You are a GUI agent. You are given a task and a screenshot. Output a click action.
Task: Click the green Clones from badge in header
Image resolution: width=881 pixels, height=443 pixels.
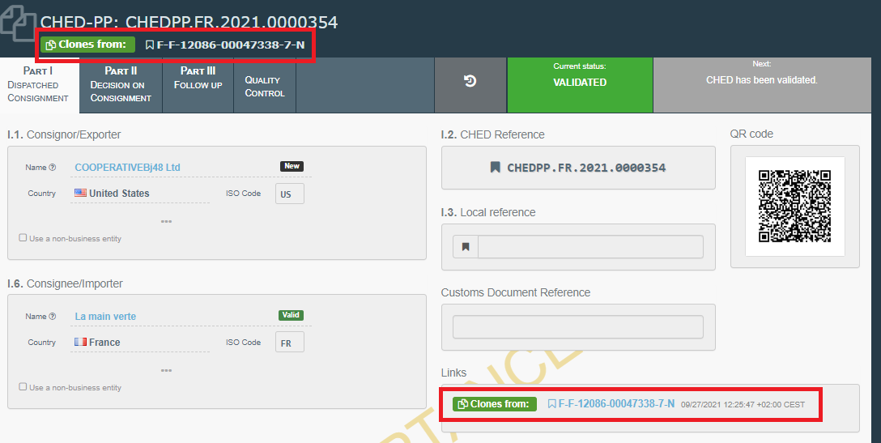tap(87, 45)
